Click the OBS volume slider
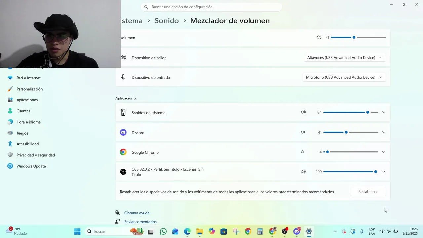 [351, 172]
